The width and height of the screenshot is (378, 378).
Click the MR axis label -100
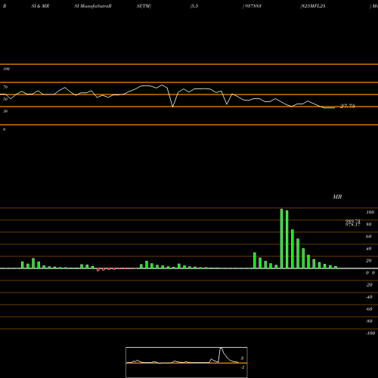370,333
